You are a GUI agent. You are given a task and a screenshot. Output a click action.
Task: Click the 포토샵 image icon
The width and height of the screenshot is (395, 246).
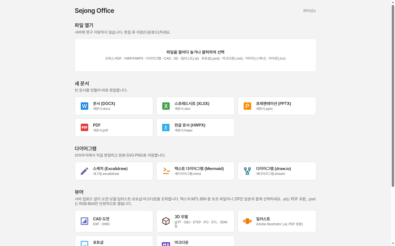(84, 244)
